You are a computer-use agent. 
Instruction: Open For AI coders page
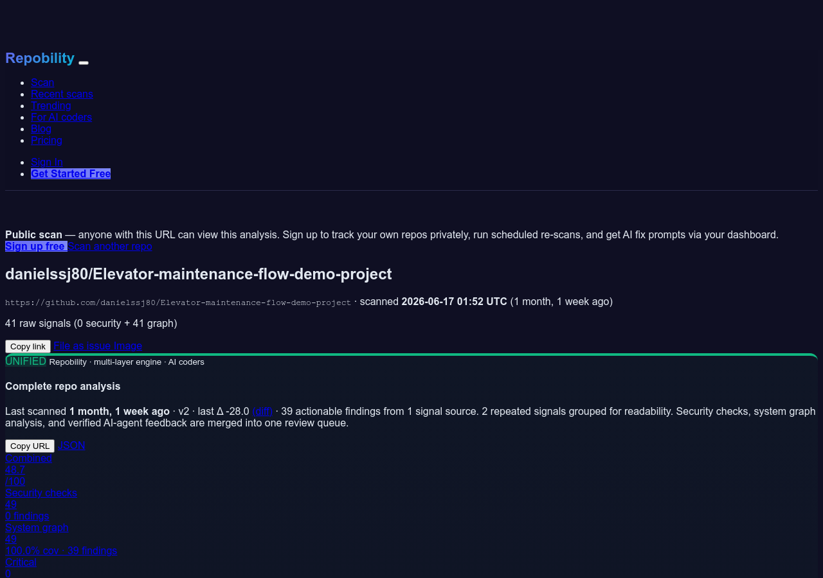(61, 117)
